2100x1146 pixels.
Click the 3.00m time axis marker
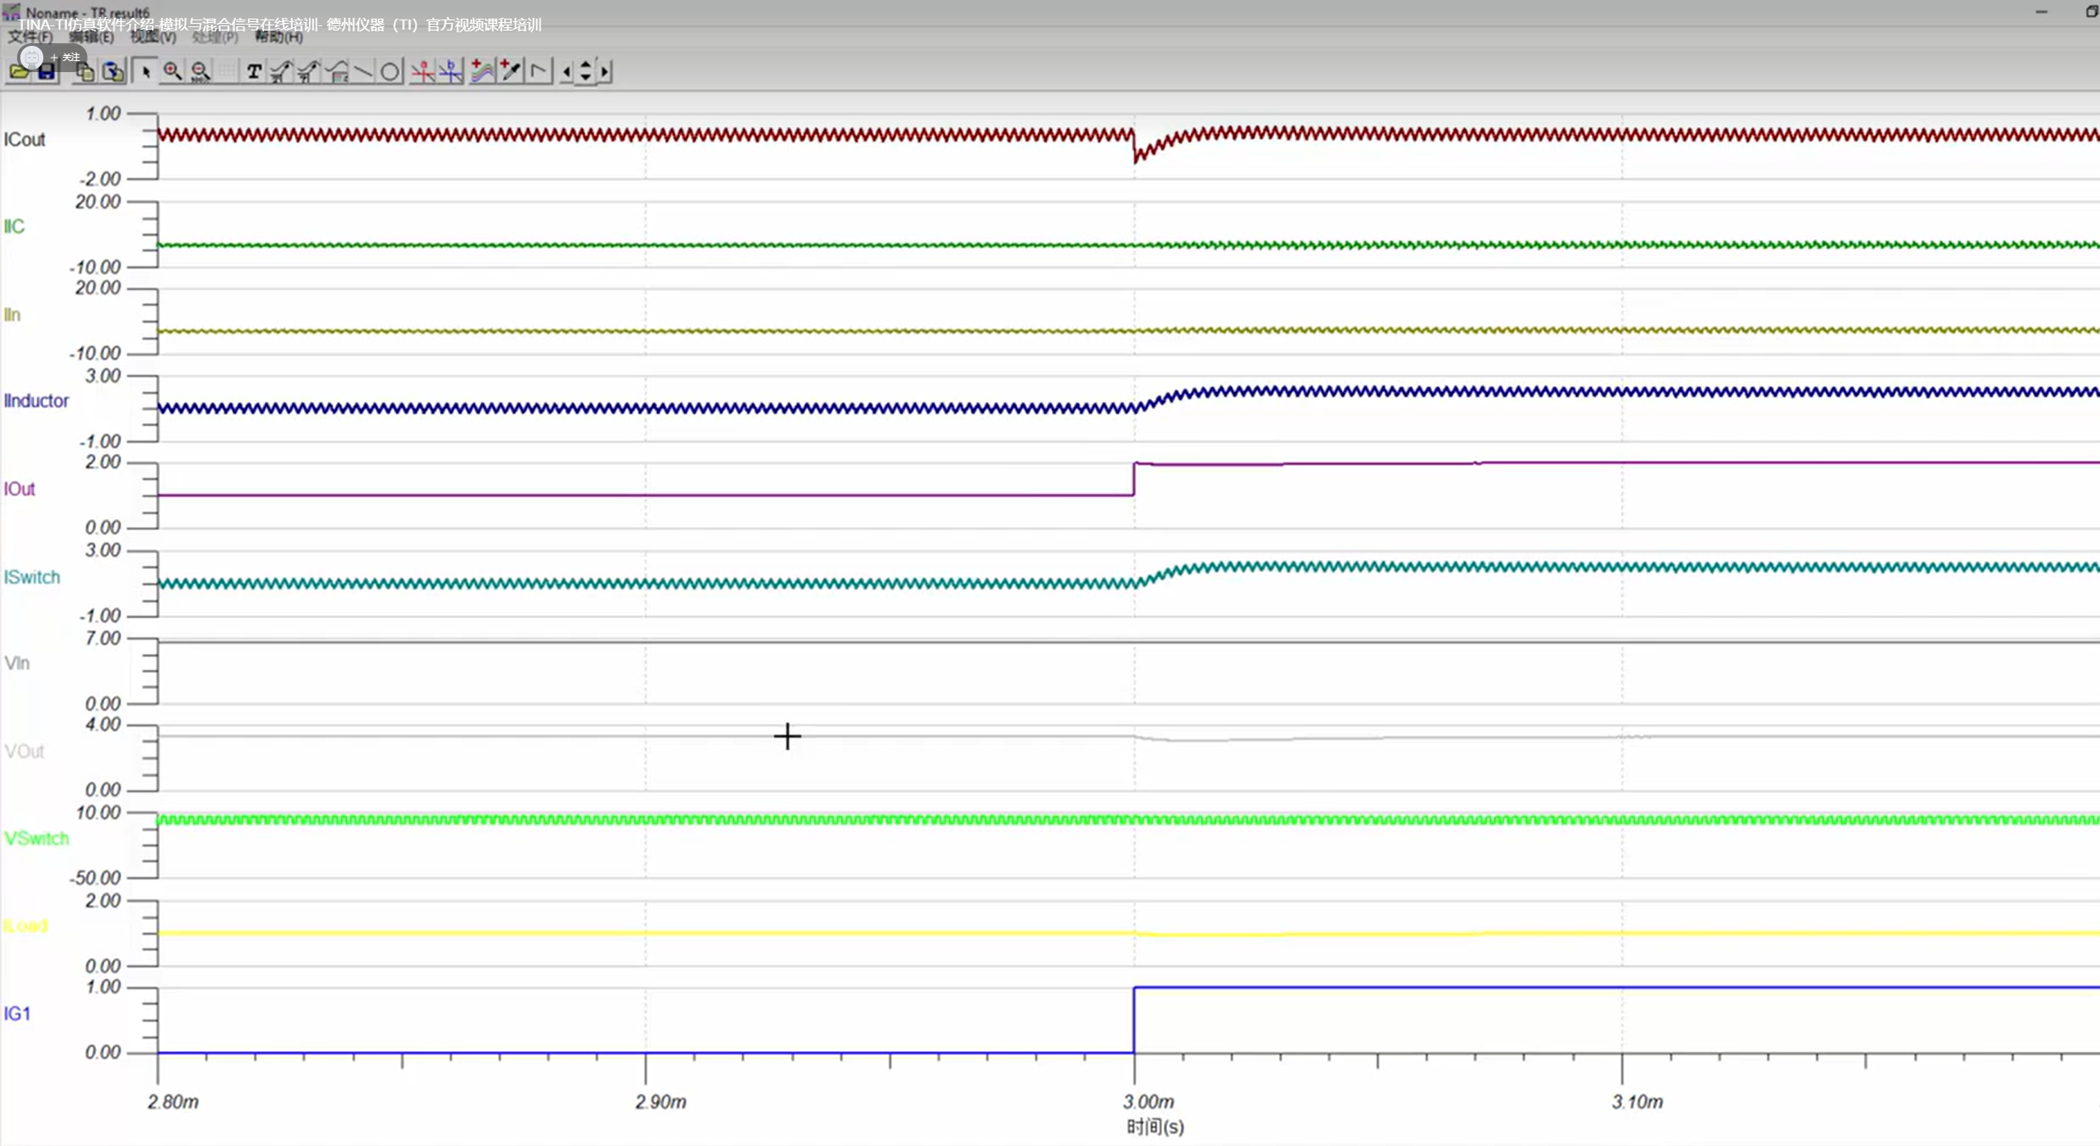click(1148, 1101)
